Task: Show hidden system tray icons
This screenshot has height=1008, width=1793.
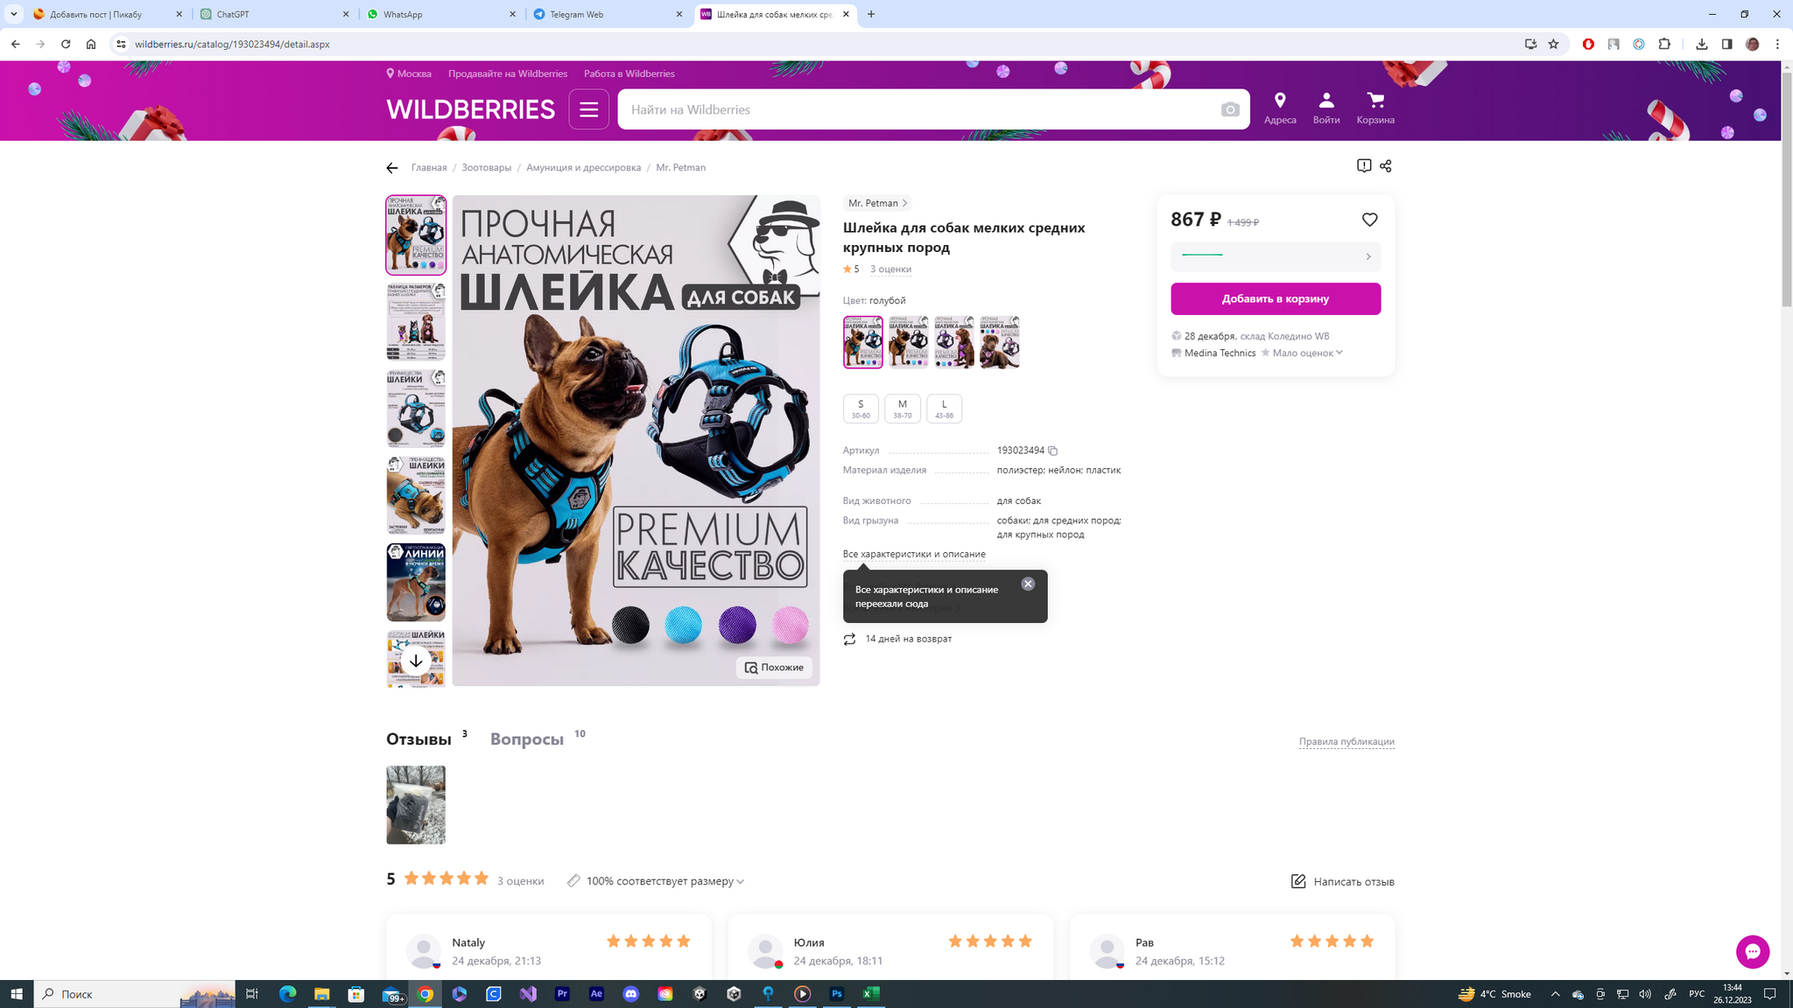Action: [1555, 994]
